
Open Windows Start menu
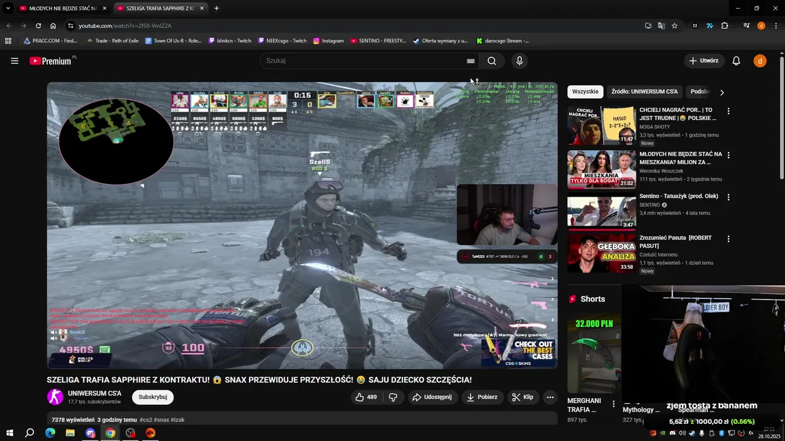click(x=9, y=433)
